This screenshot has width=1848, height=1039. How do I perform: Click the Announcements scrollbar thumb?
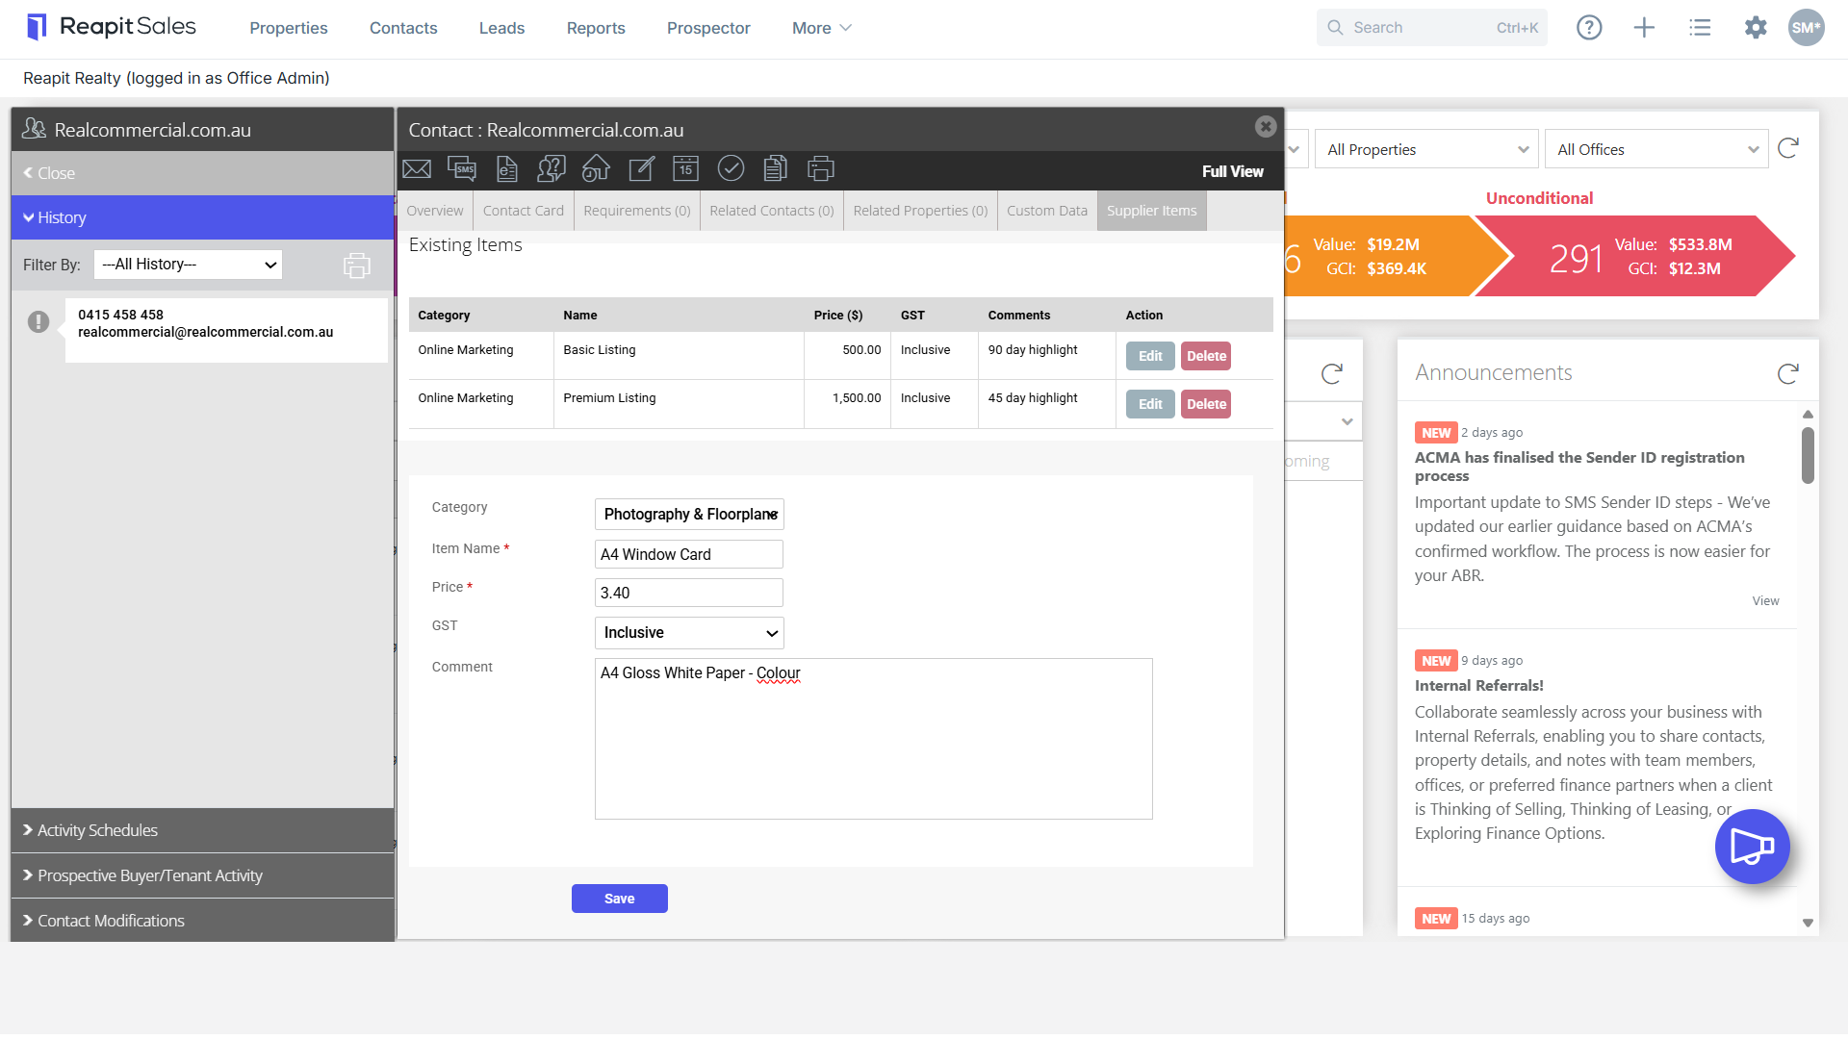click(1808, 456)
